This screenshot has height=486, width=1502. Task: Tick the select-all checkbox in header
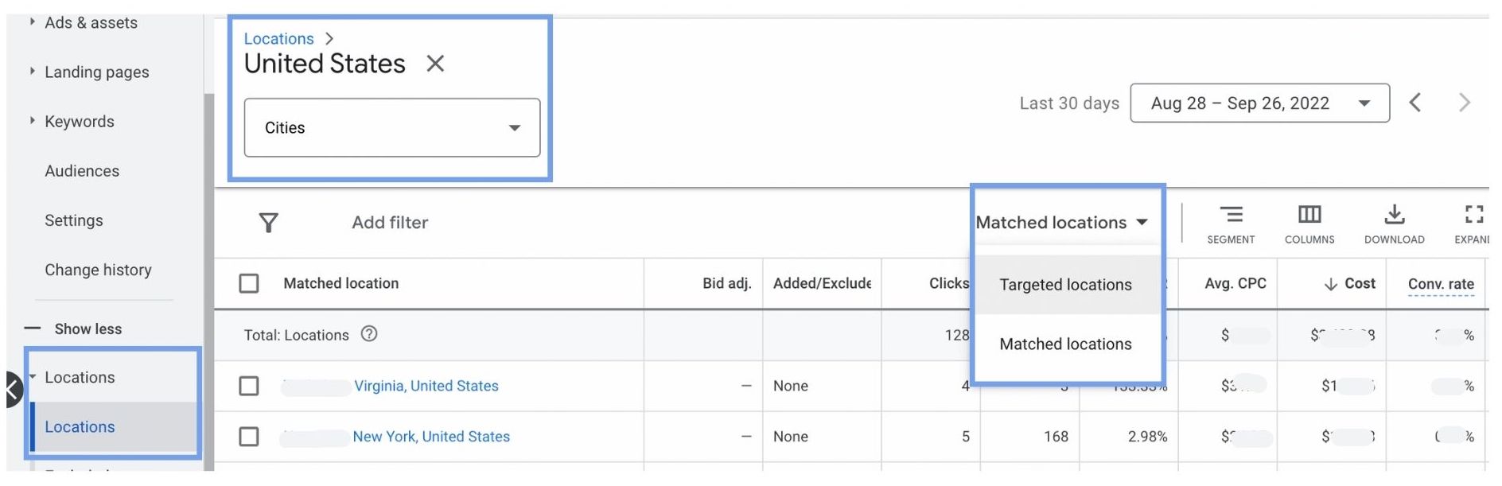(249, 283)
